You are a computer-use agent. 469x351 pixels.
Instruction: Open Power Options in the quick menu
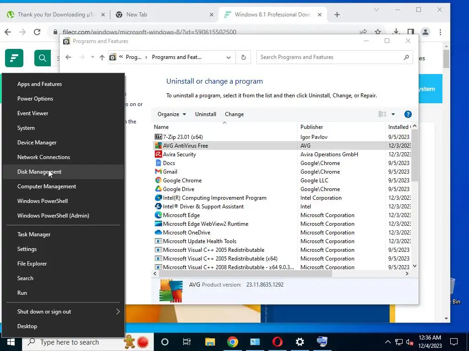point(63,99)
